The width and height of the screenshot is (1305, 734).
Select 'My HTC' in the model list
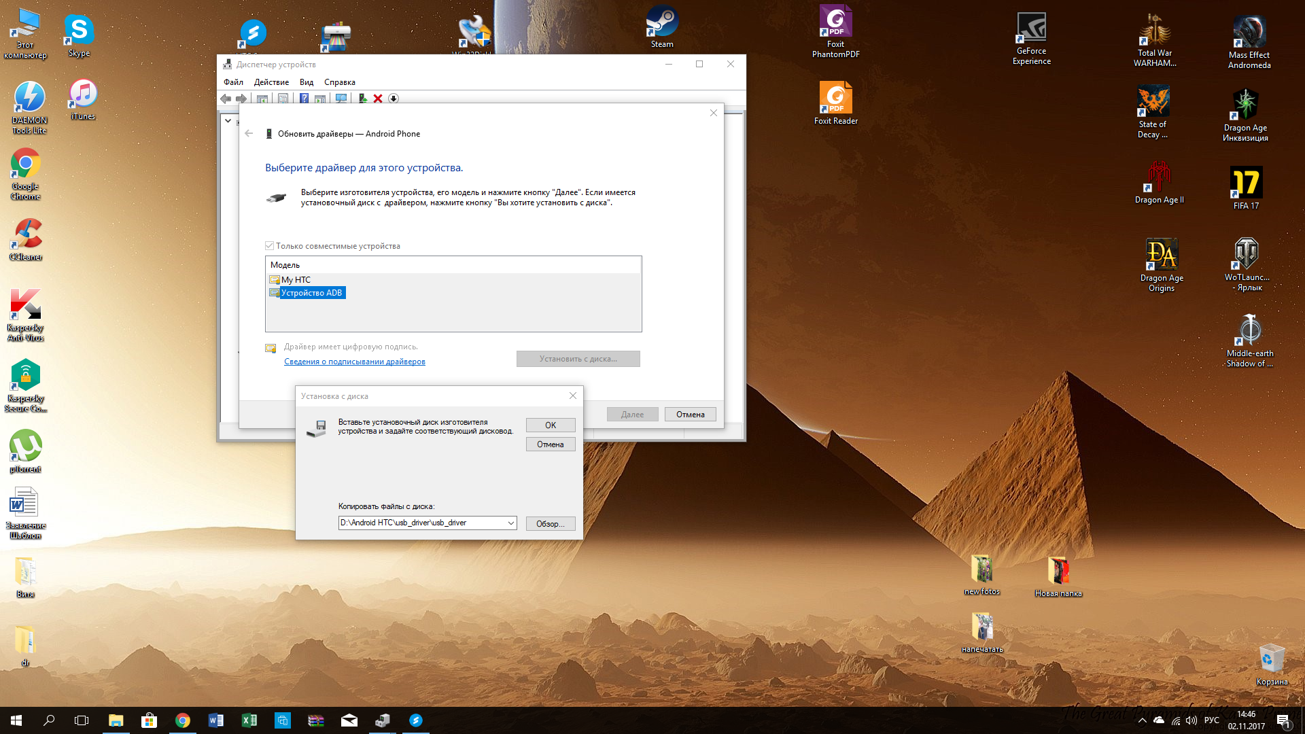(x=296, y=280)
